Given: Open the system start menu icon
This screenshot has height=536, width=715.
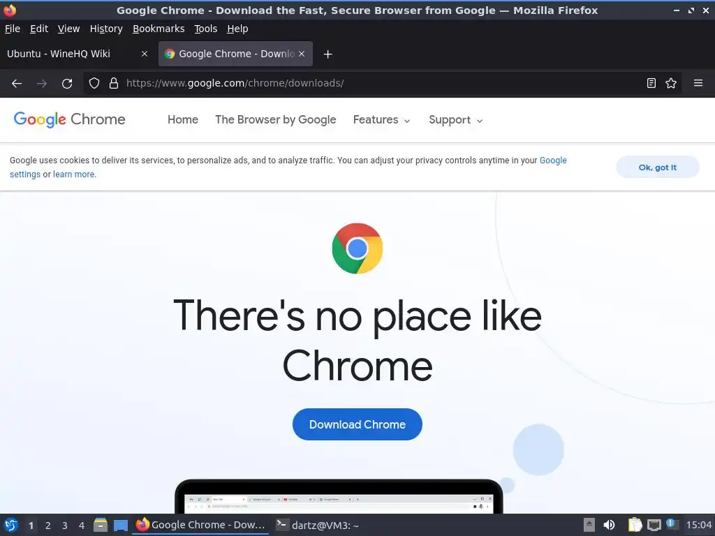Looking at the screenshot, I should 11,525.
